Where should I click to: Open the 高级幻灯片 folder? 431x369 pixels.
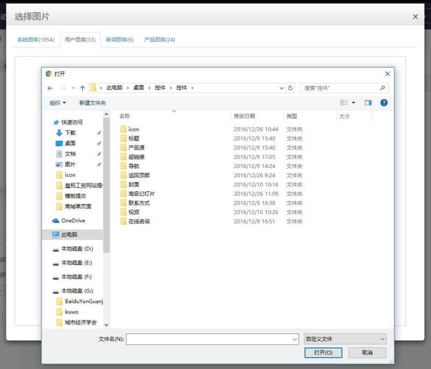(141, 194)
